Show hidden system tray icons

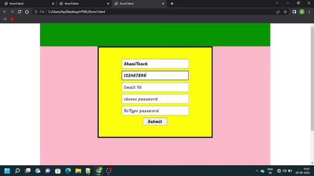click(257, 171)
